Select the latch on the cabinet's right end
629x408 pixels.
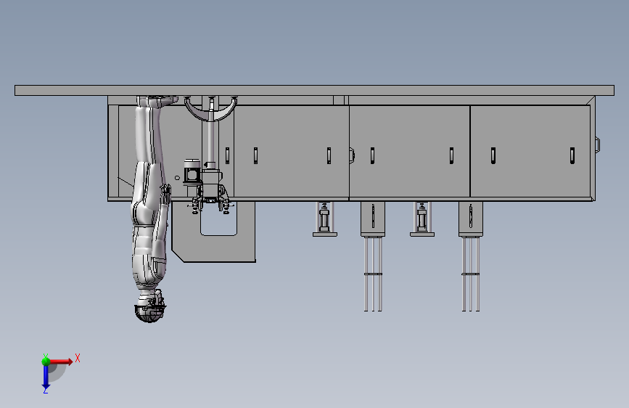597,144
